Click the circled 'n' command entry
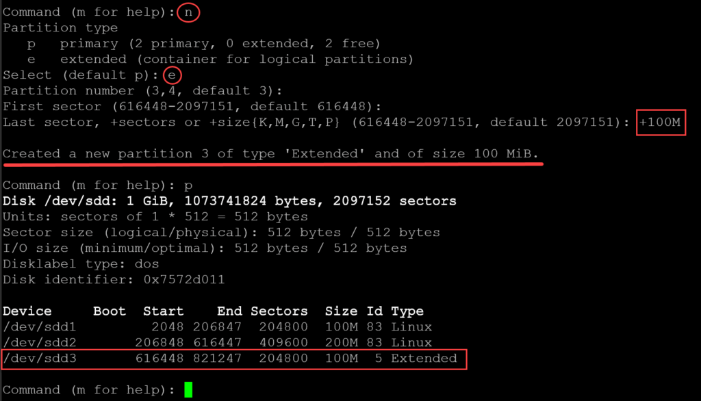This screenshot has height=401, width=701. 188,12
